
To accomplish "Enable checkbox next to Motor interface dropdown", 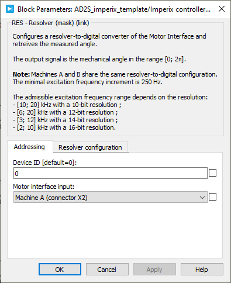I will (212, 197).
